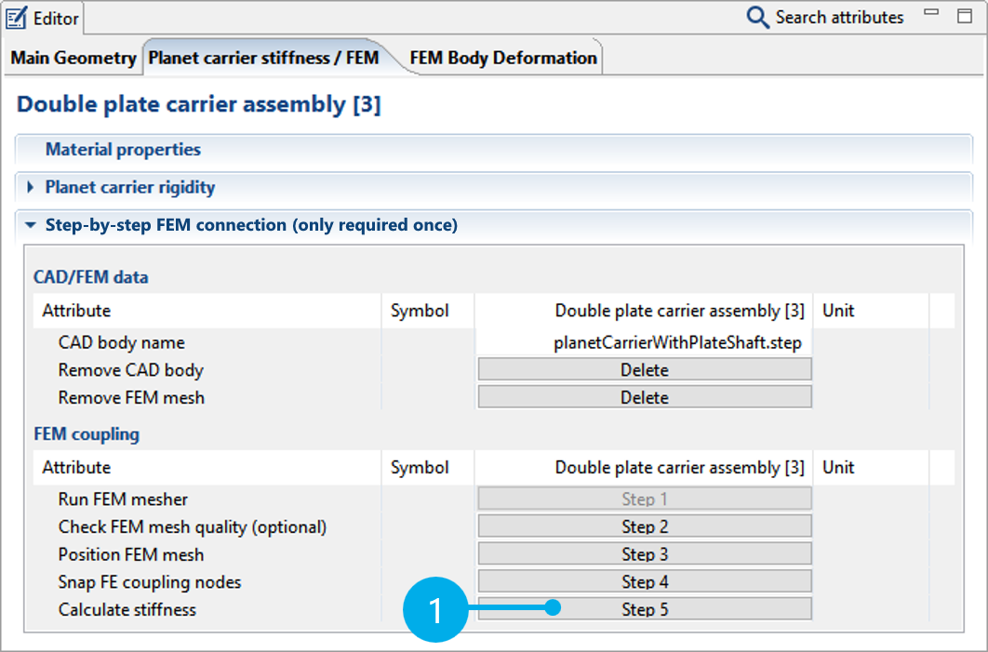Open the FEM Body Deformation tab
The height and width of the screenshot is (652, 988).
pos(502,57)
